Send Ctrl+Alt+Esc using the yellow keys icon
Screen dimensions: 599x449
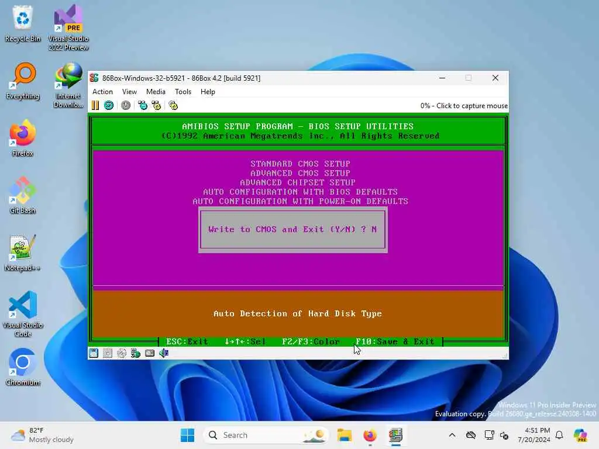[156, 105]
